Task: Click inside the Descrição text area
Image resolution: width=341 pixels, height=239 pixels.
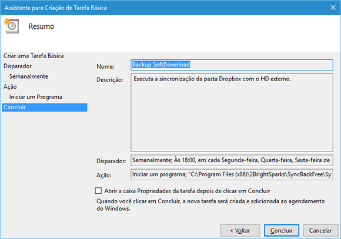Action: point(232,113)
